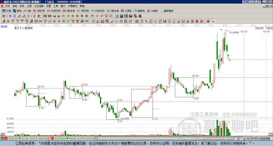Open the 赢家轮 wheel tool
273x146 pixels.
pos(140,11)
